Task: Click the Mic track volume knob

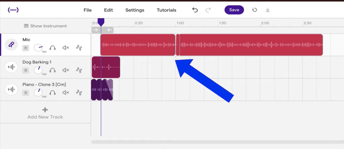Action: point(38,48)
